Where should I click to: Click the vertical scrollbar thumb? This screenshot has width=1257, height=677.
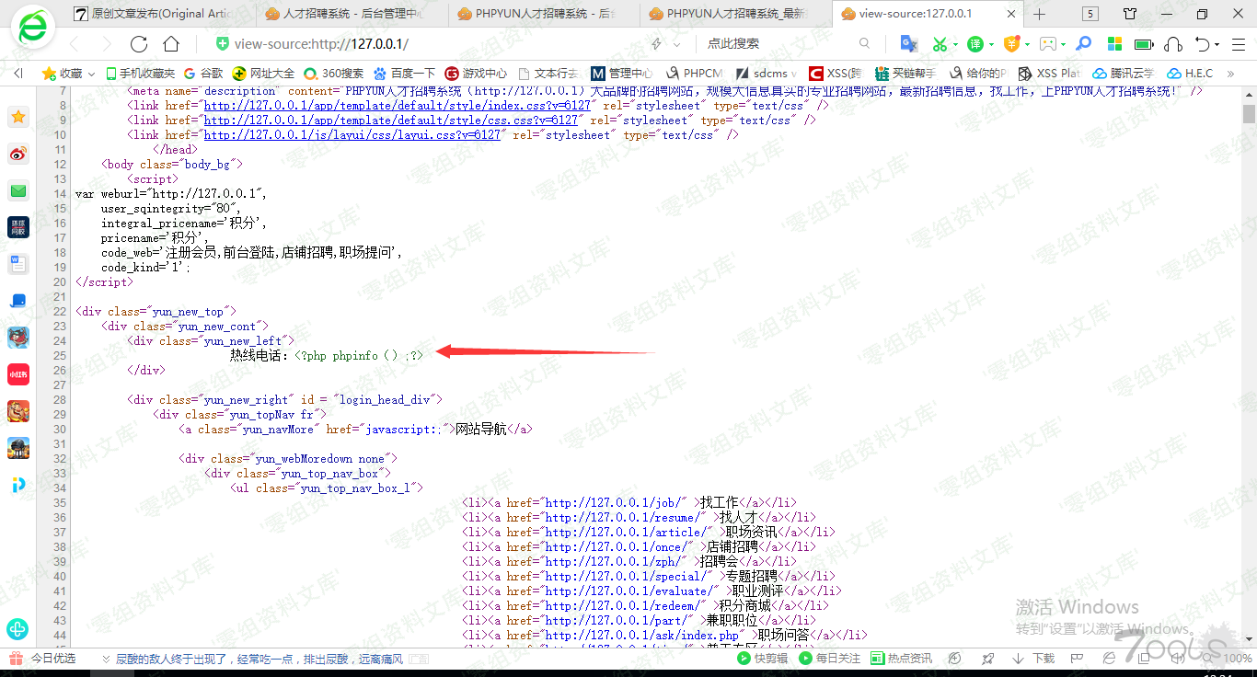(1249, 113)
